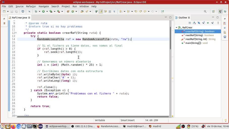Image resolution: width=229 pixels, height=129 pixels.
Task: Select the RafCrear.java editor tab
Action: (19, 18)
